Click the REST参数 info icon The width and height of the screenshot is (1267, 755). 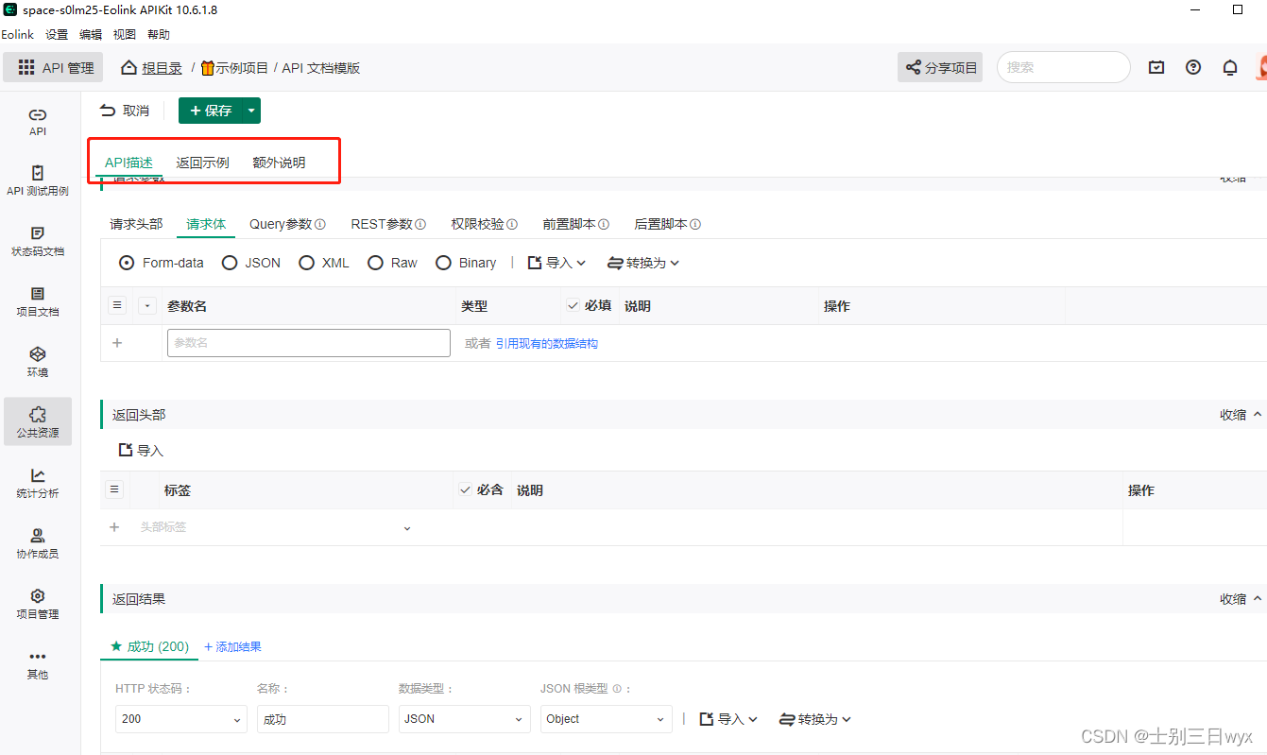420,225
